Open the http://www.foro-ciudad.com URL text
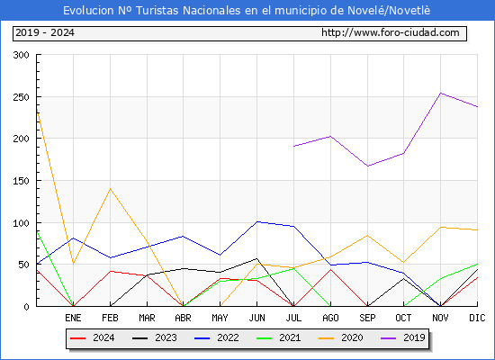 (391, 32)
